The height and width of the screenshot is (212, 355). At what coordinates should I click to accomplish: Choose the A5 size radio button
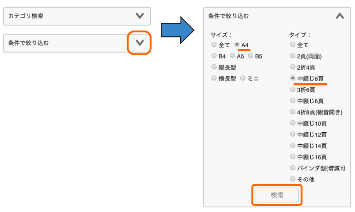[x=232, y=55]
